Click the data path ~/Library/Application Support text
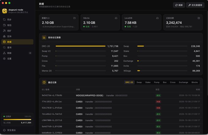208x135 pixels. click(58, 27)
